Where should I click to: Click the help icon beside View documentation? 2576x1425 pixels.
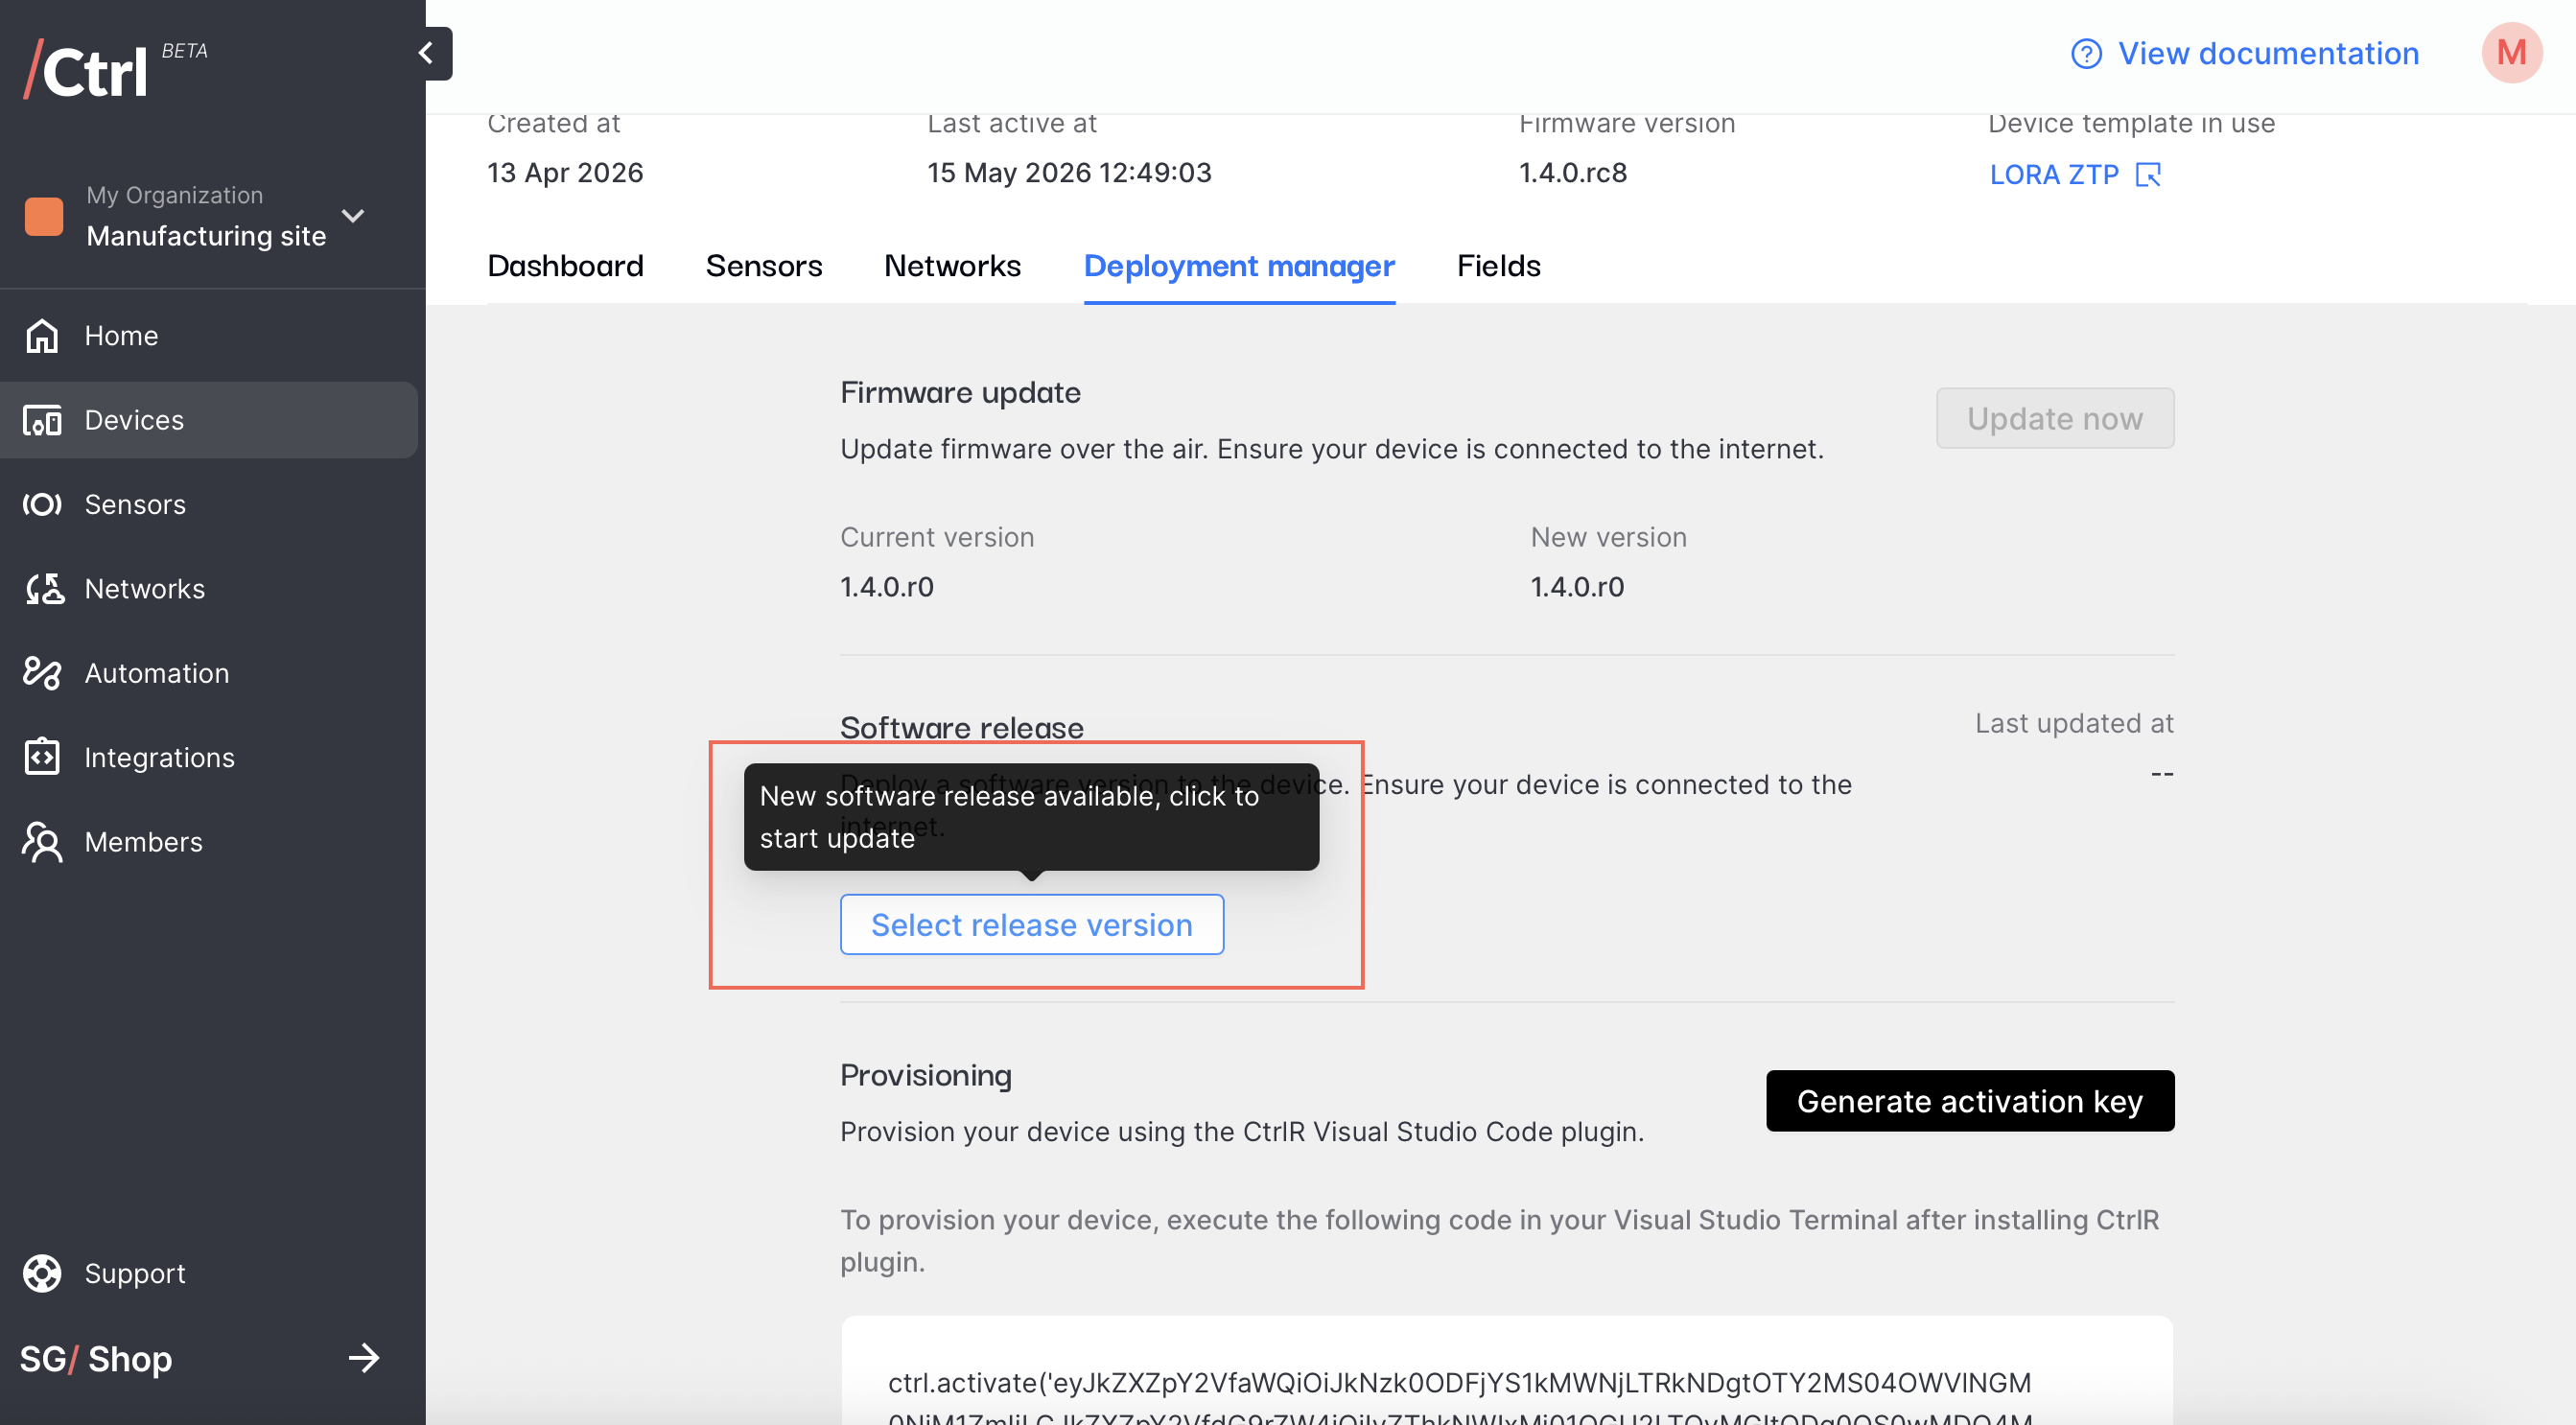2086,54
